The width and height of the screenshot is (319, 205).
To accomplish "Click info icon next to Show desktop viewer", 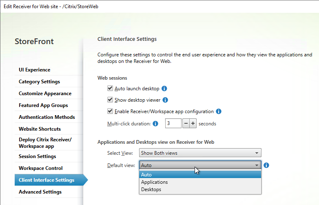I will click(x=165, y=100).
